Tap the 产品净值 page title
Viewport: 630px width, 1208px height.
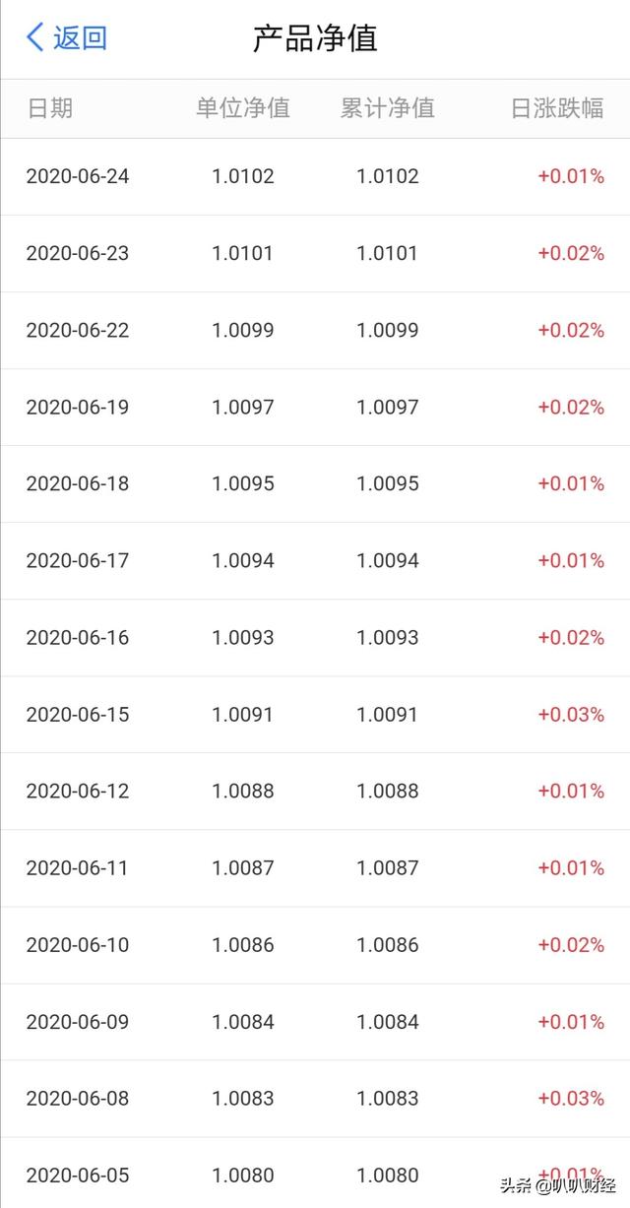(315, 39)
